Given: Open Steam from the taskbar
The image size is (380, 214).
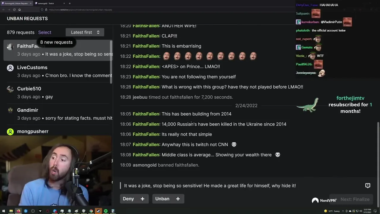Looking at the screenshot, I should tap(98, 211).
